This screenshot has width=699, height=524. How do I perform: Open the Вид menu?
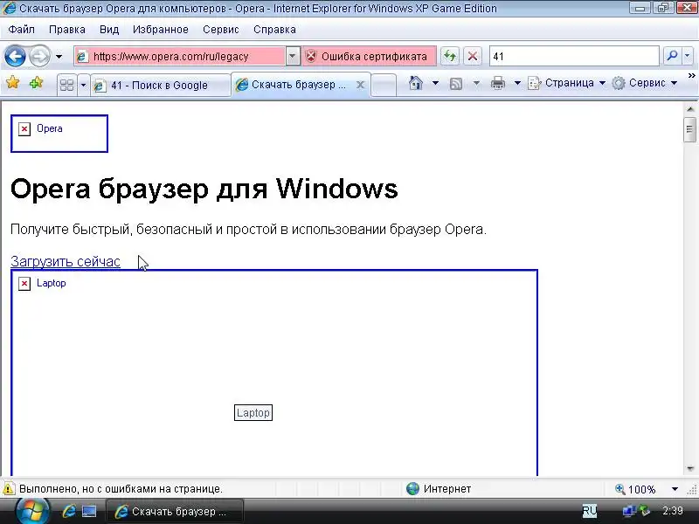pyautogui.click(x=109, y=30)
